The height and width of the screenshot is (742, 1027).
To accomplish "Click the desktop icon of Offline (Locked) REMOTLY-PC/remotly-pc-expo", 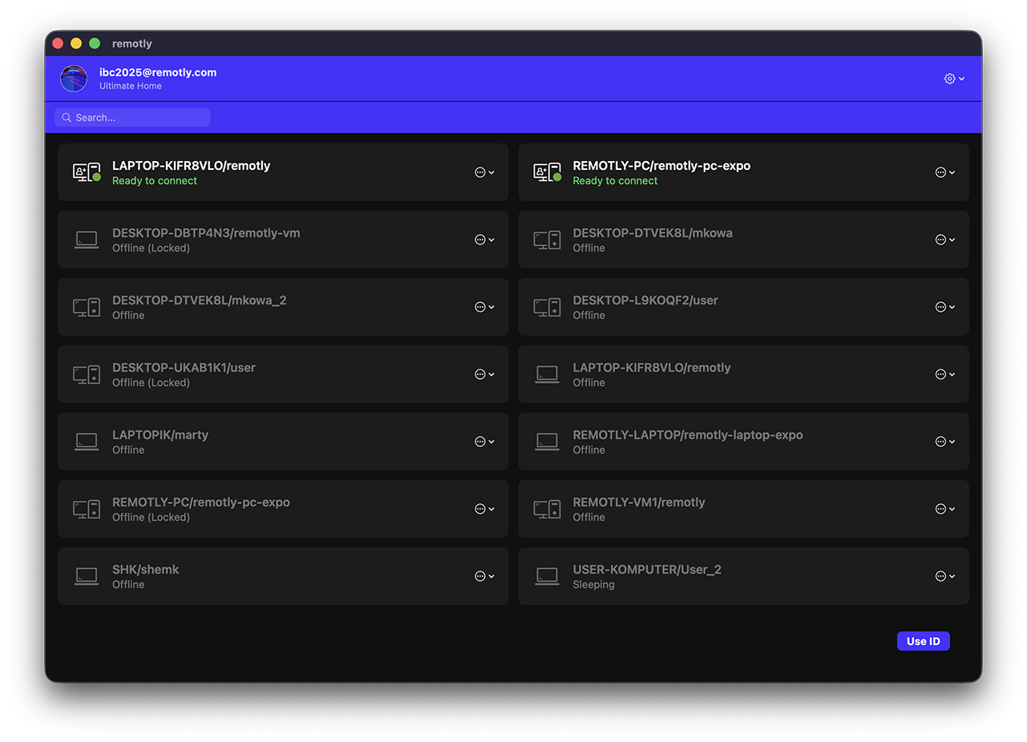I will (x=87, y=509).
